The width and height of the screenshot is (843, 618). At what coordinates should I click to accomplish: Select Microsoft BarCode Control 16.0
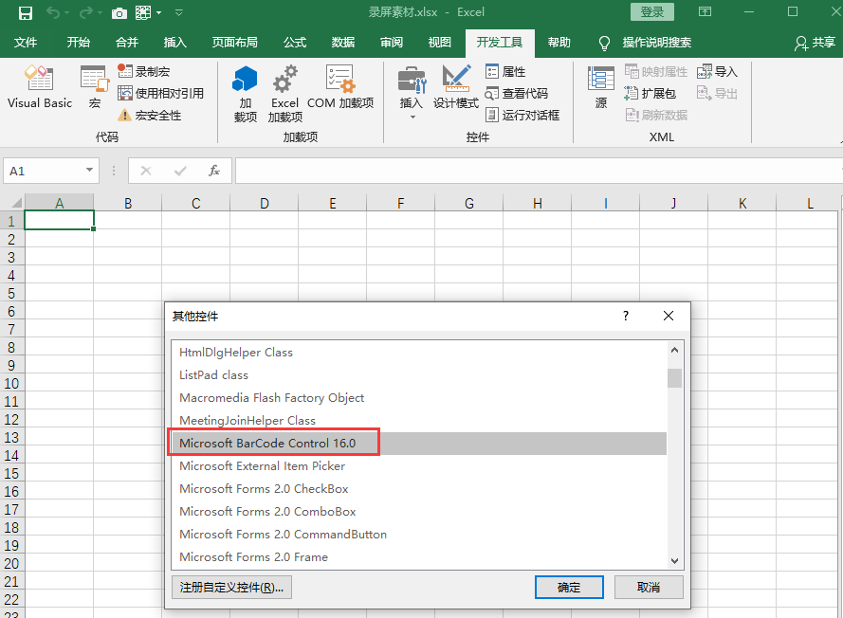pyautogui.click(x=419, y=444)
